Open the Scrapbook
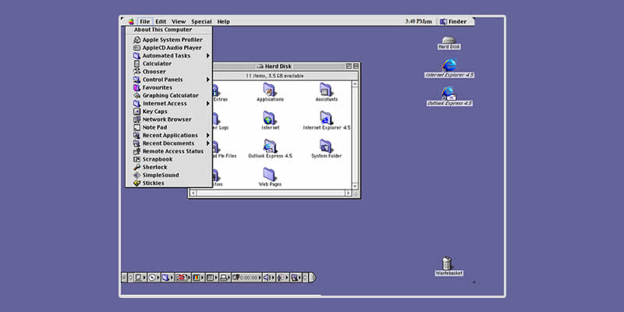The height and width of the screenshot is (312, 624). tap(168, 159)
